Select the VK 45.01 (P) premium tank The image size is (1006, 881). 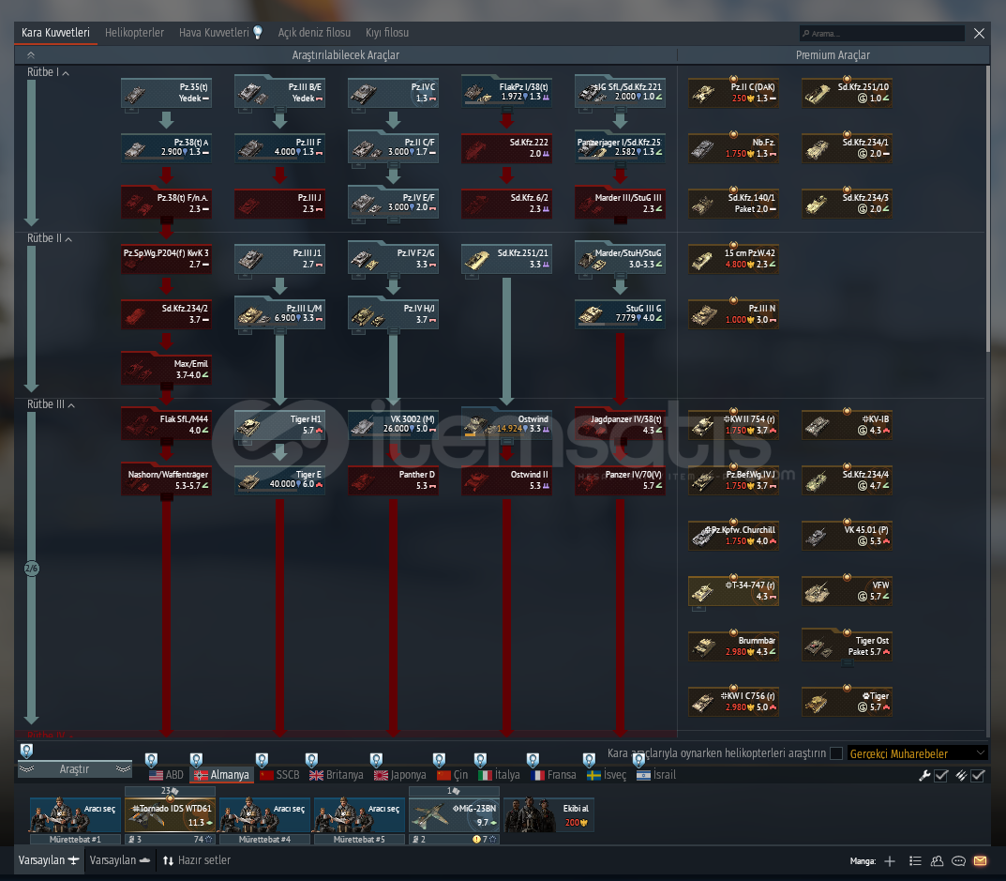847,536
